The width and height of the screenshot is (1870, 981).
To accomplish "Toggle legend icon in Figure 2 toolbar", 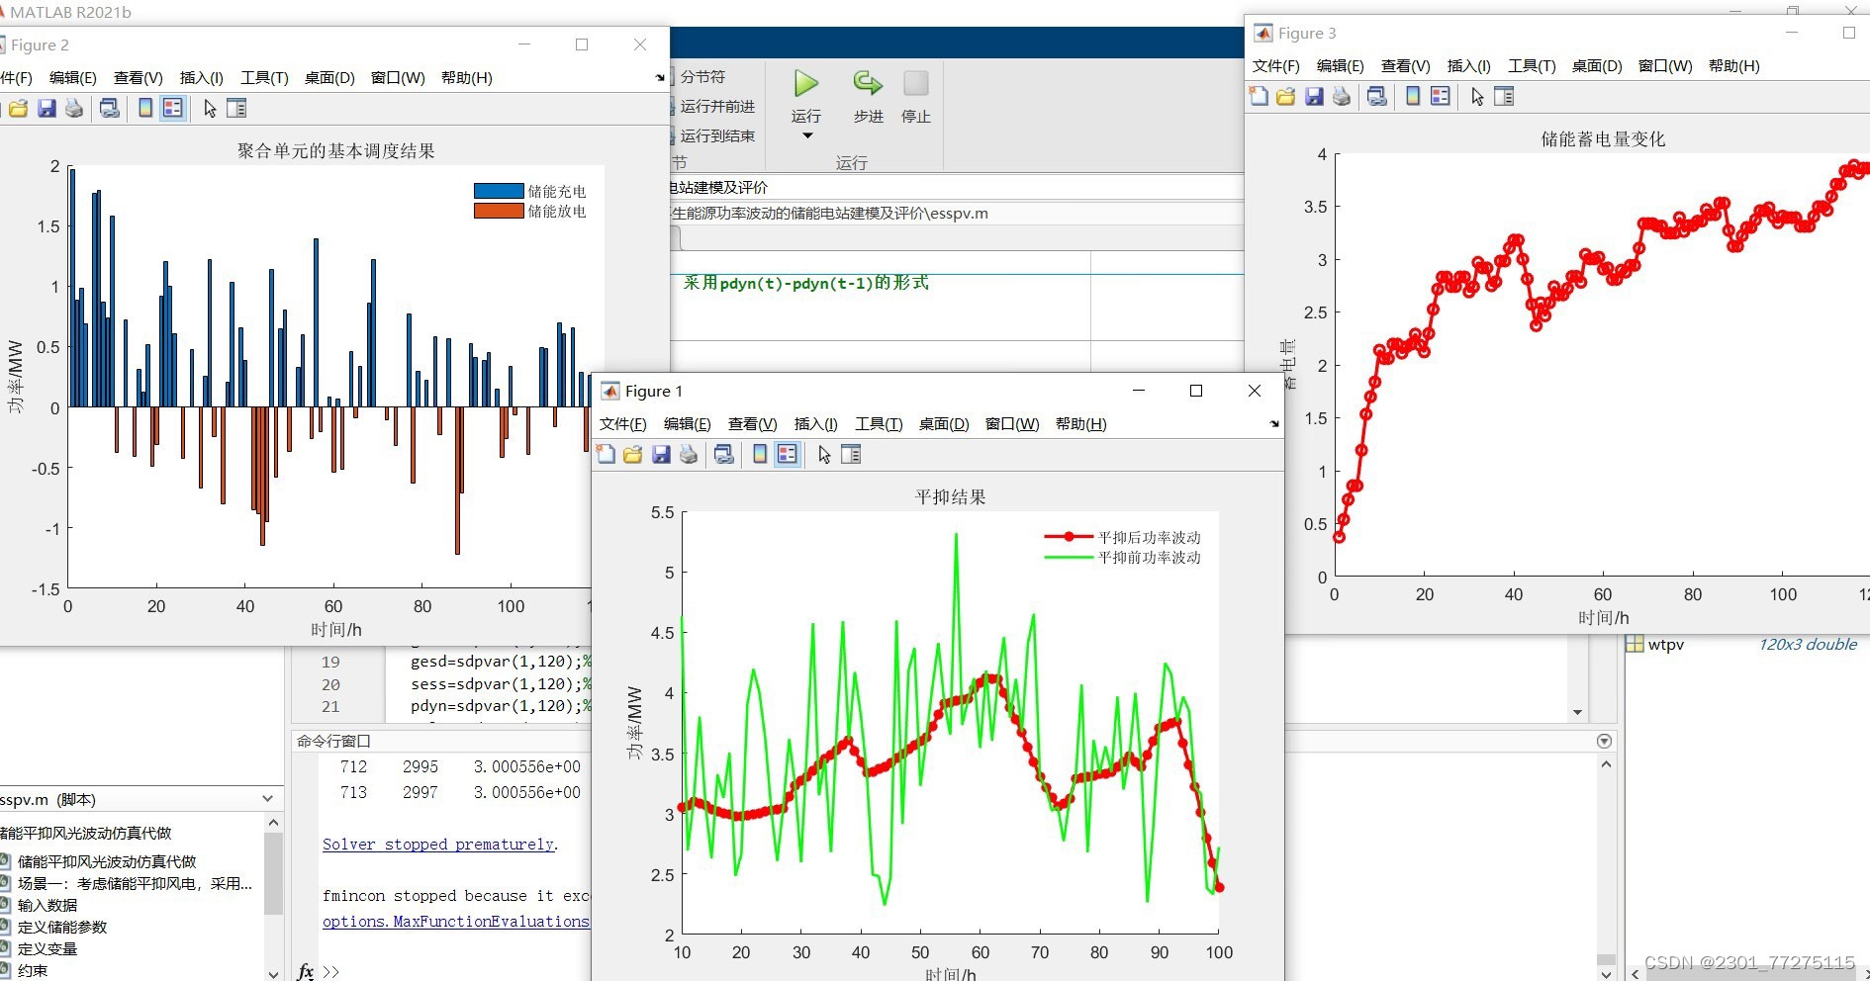I will [x=173, y=109].
